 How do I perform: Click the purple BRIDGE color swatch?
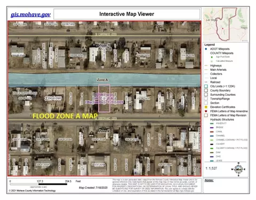[212, 128]
